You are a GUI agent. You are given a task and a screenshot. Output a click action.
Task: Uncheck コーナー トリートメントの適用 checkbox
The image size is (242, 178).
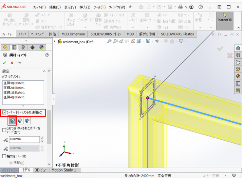pos(4,112)
